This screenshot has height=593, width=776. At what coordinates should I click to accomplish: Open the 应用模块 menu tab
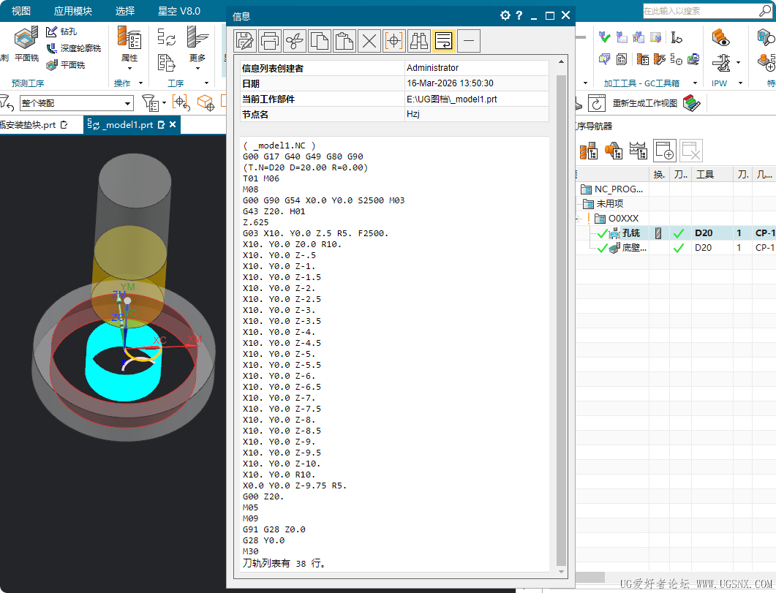(x=73, y=11)
